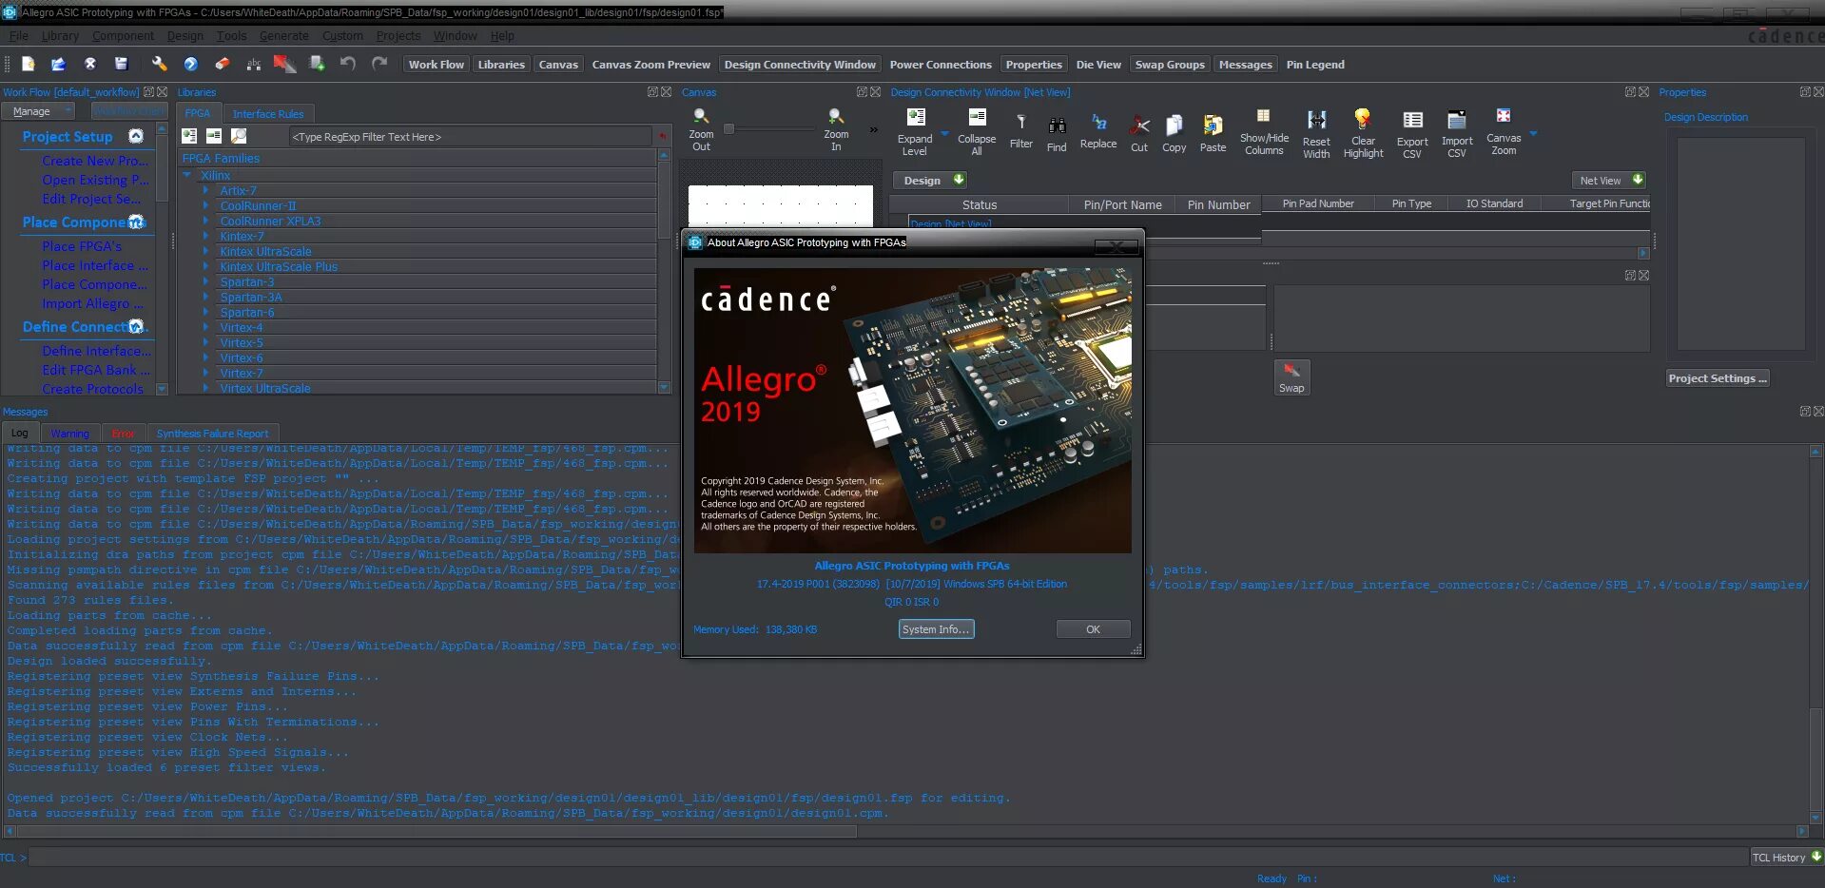1825x888 pixels.
Task: Click Show/Hide Columns icon
Action: click(1264, 131)
